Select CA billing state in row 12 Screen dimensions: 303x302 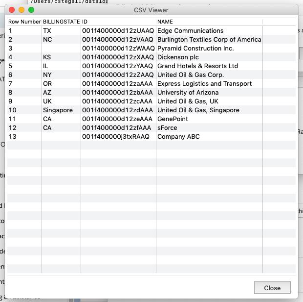pos(61,128)
